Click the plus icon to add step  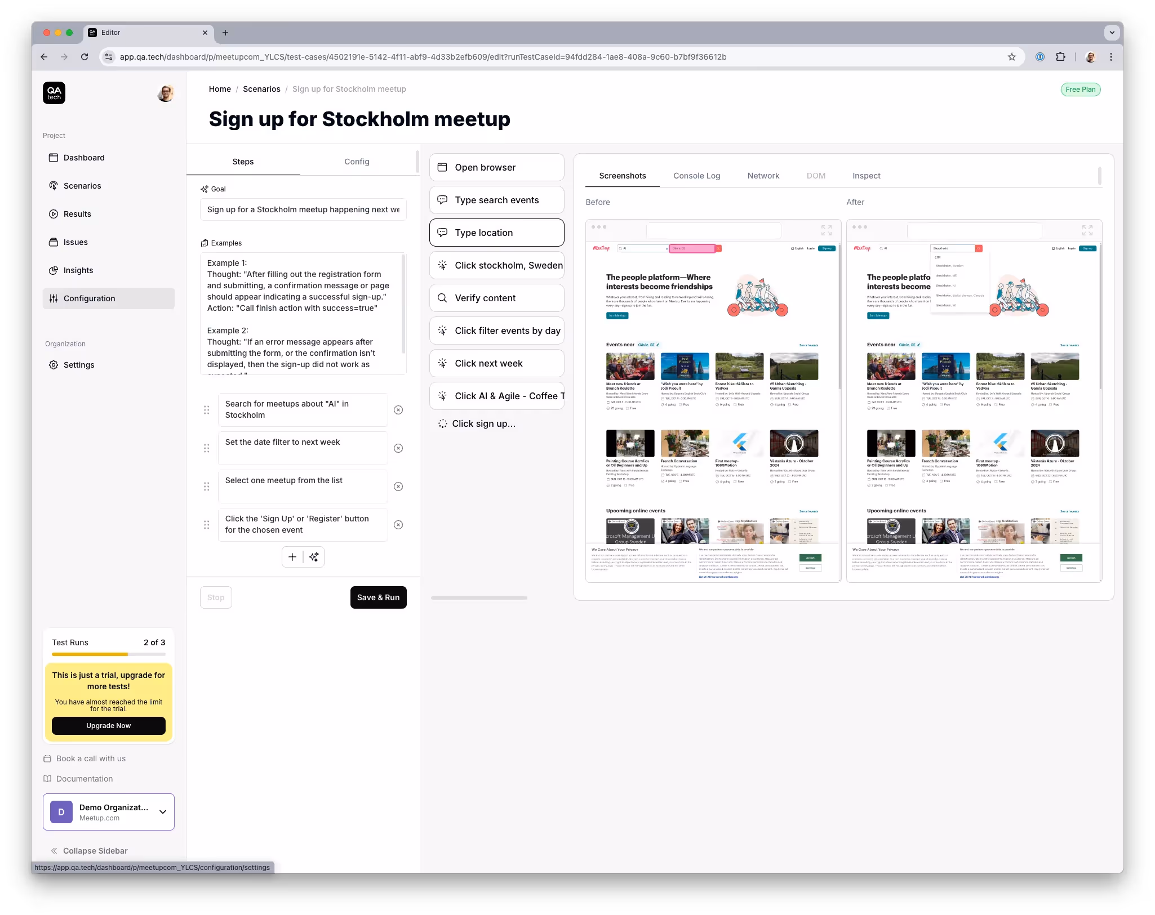click(x=292, y=557)
